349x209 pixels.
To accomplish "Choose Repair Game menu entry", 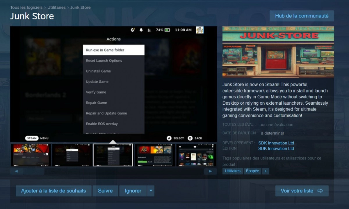I will (x=114, y=103).
